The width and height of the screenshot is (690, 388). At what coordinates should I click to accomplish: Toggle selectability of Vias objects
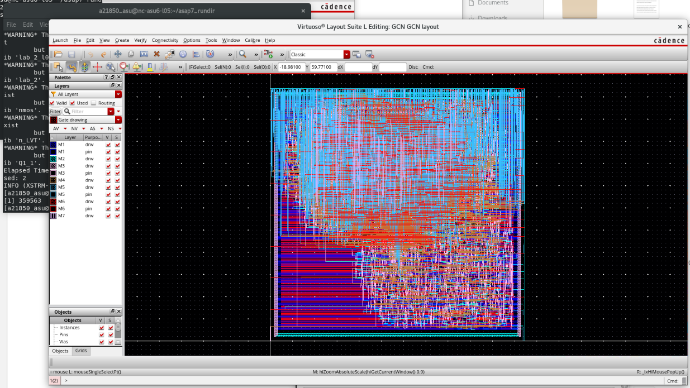(x=111, y=342)
